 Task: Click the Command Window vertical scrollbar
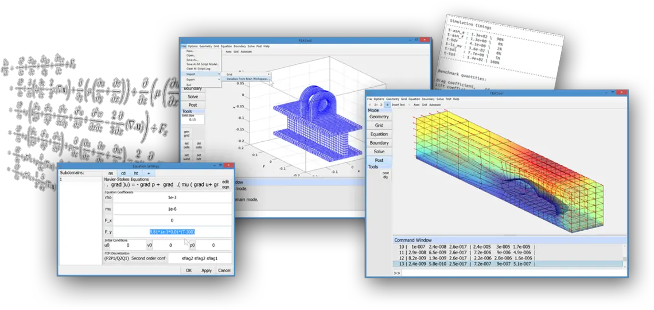(624, 255)
